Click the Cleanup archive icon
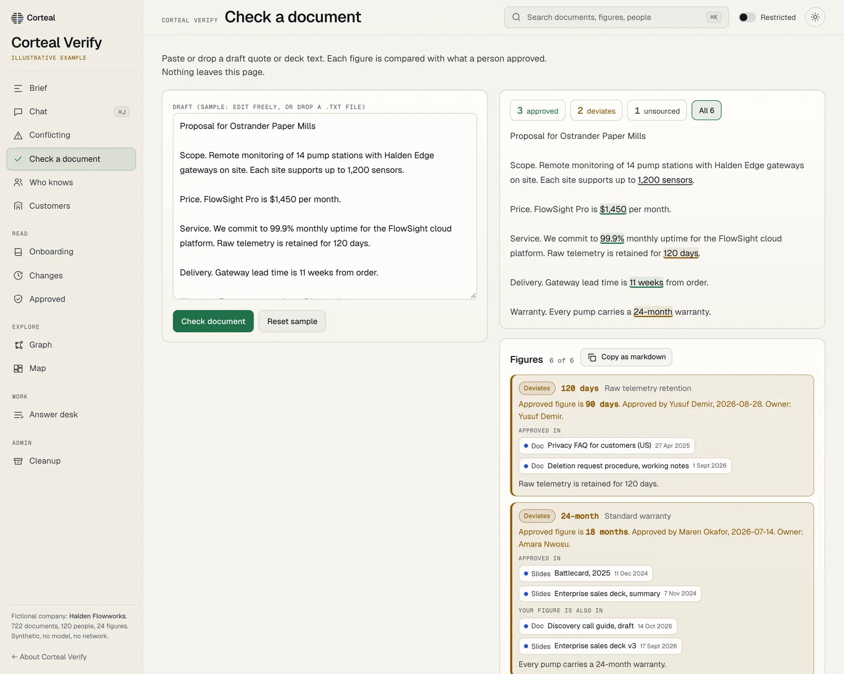Viewport: 844px width, 674px height. (x=18, y=461)
